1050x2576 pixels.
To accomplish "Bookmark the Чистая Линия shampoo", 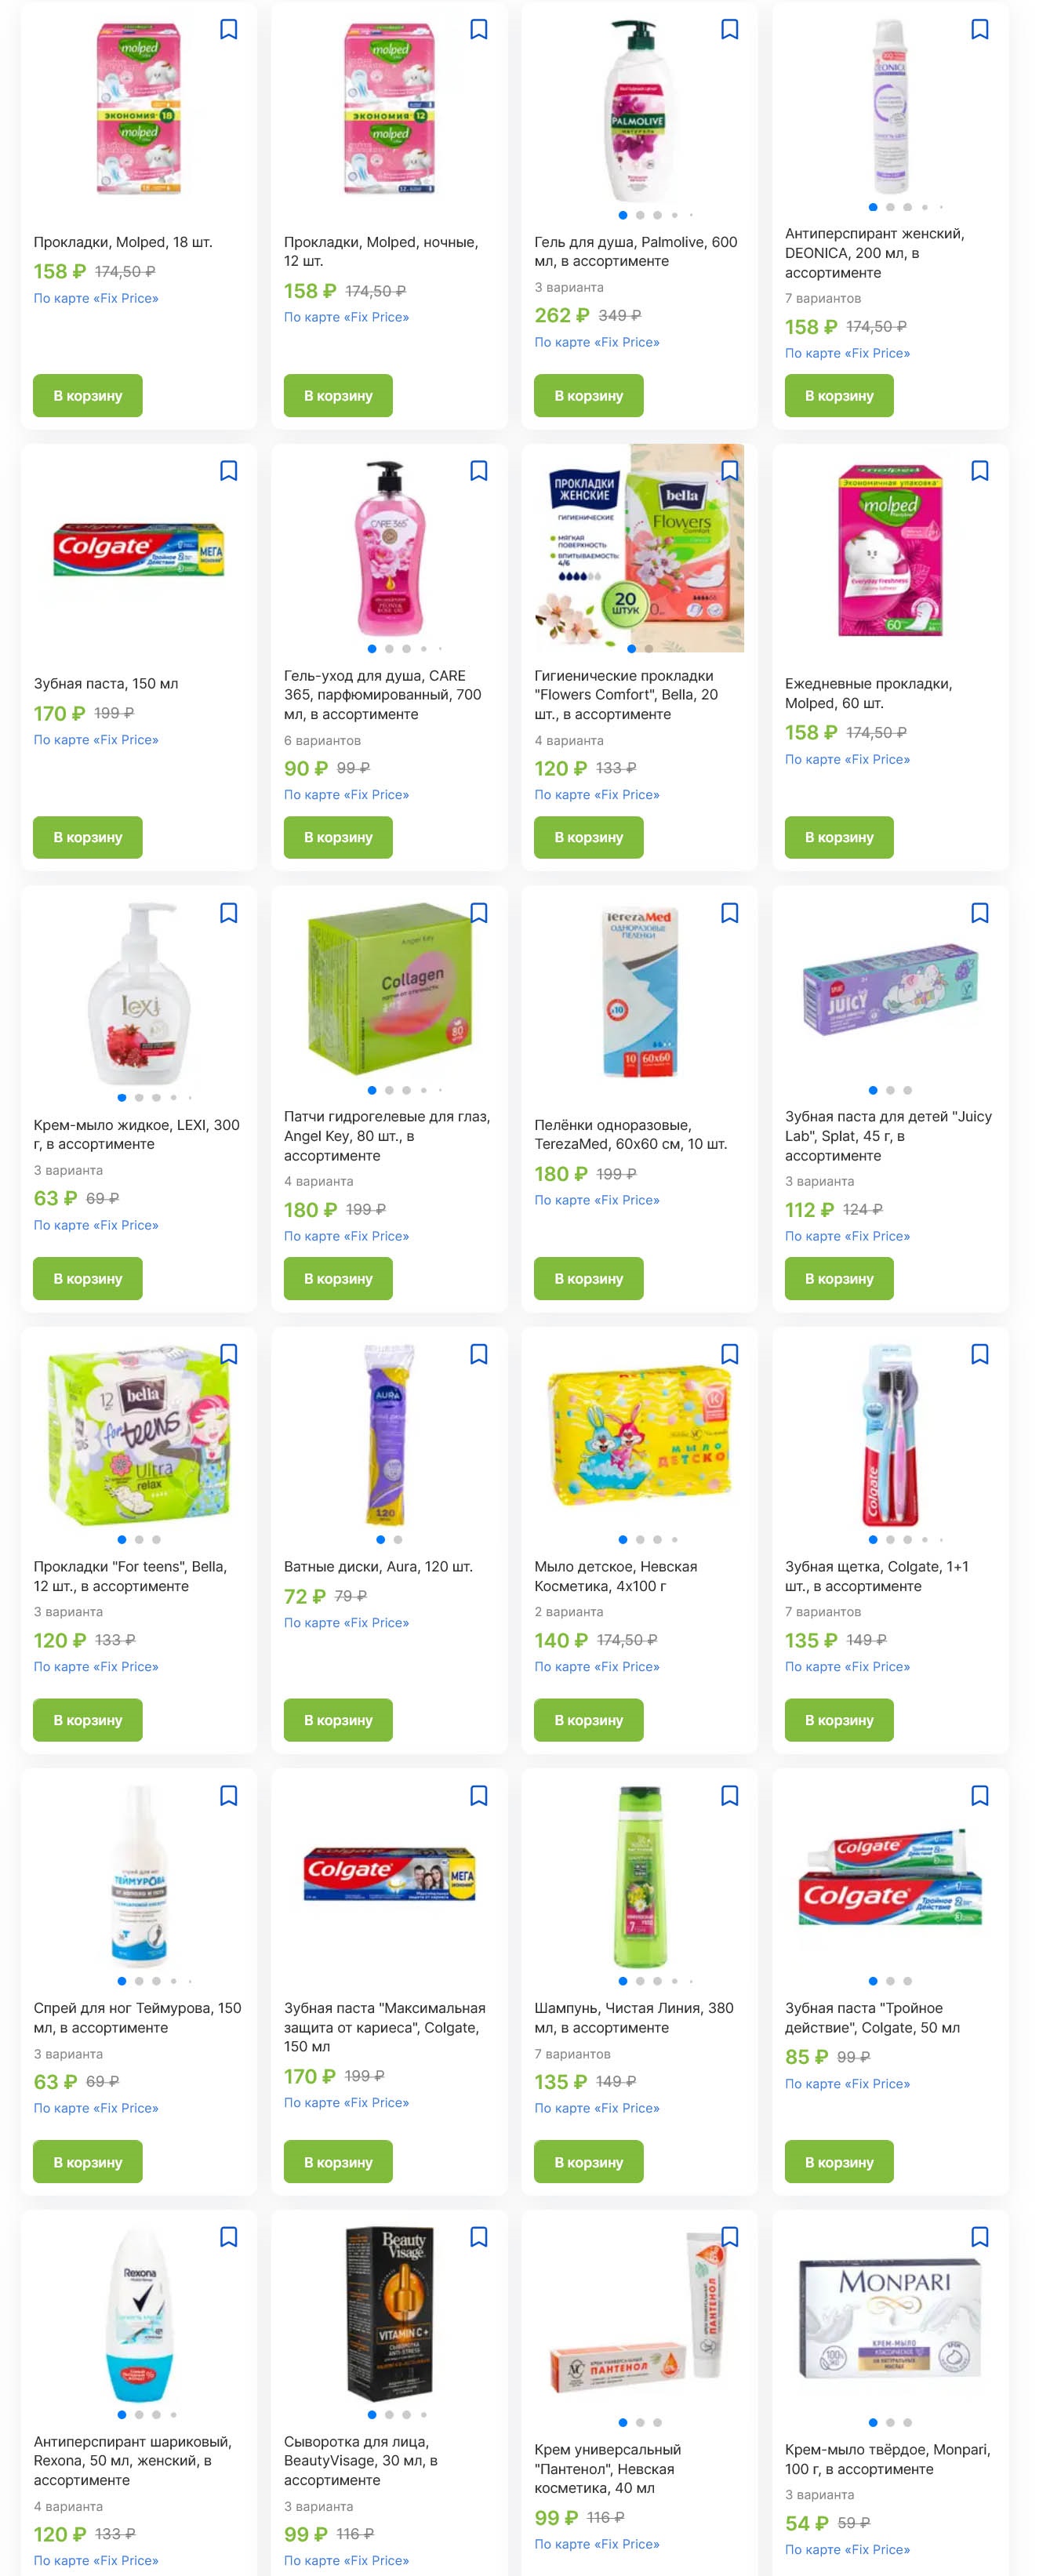I will 729,1796.
